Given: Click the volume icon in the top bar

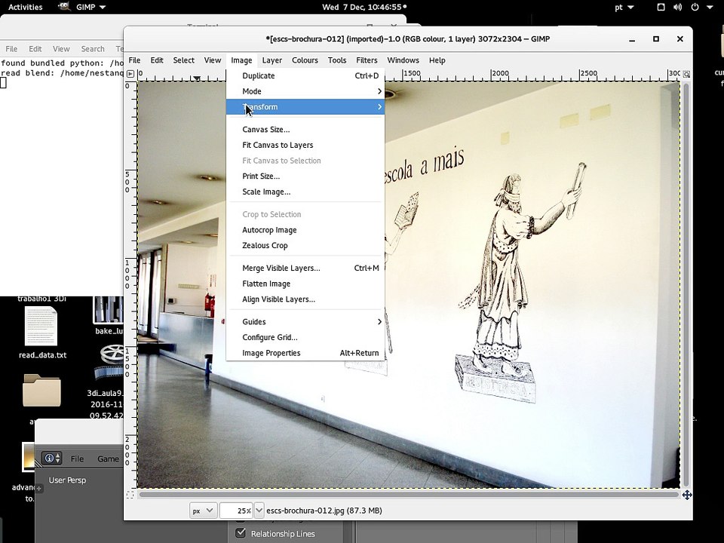Looking at the screenshot, I should 677,7.
